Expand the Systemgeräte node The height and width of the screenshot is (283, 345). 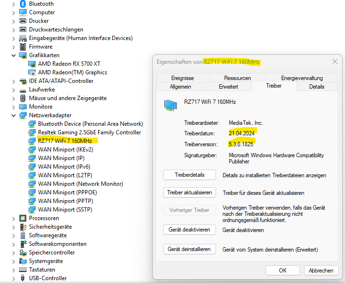(14, 262)
